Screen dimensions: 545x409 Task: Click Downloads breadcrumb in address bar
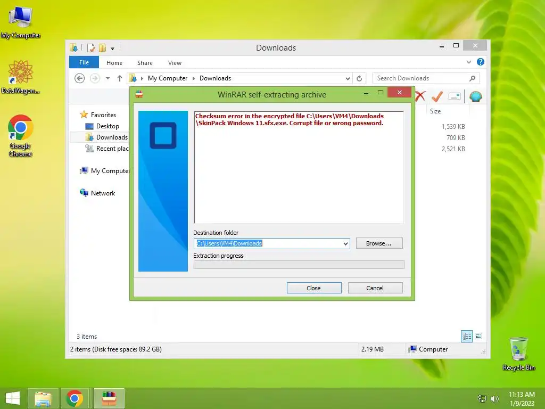click(215, 78)
